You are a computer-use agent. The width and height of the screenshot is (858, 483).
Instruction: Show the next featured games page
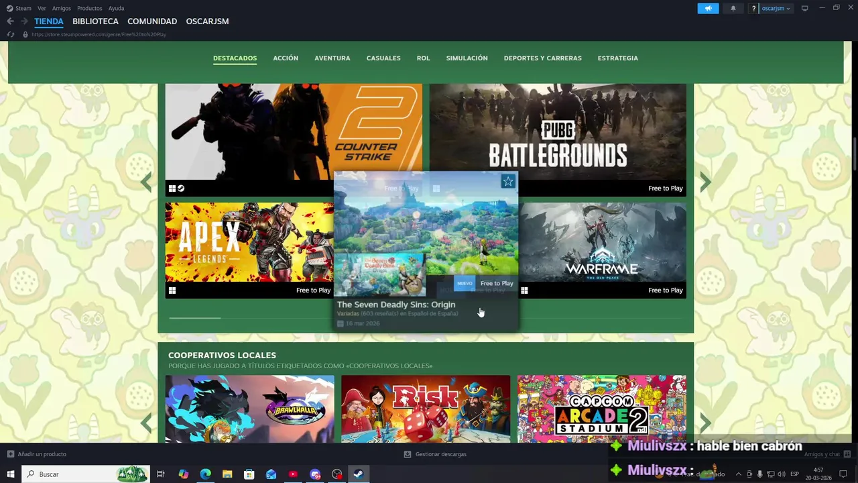tap(705, 182)
